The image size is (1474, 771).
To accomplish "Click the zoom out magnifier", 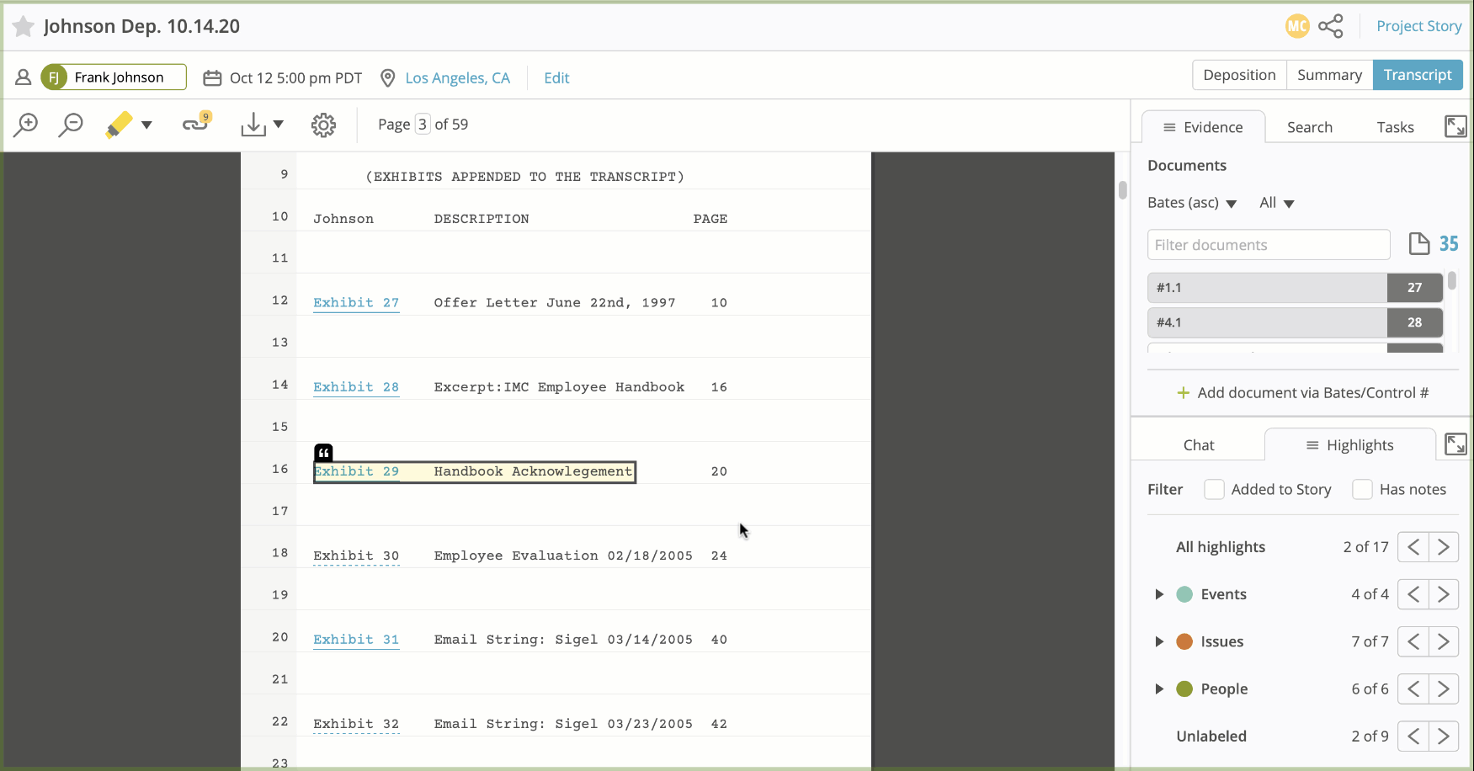I will pyautogui.click(x=71, y=125).
